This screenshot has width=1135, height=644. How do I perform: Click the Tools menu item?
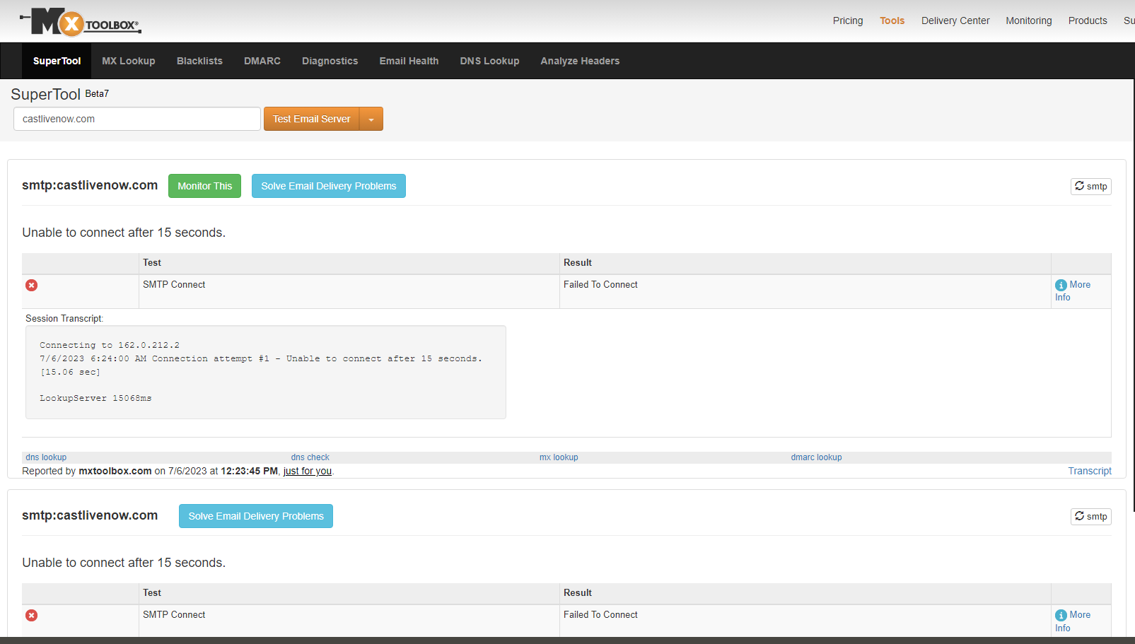pyautogui.click(x=892, y=21)
